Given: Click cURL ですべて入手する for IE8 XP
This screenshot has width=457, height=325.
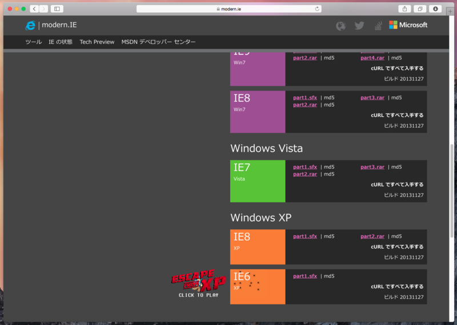Looking at the screenshot, I should 397,247.
